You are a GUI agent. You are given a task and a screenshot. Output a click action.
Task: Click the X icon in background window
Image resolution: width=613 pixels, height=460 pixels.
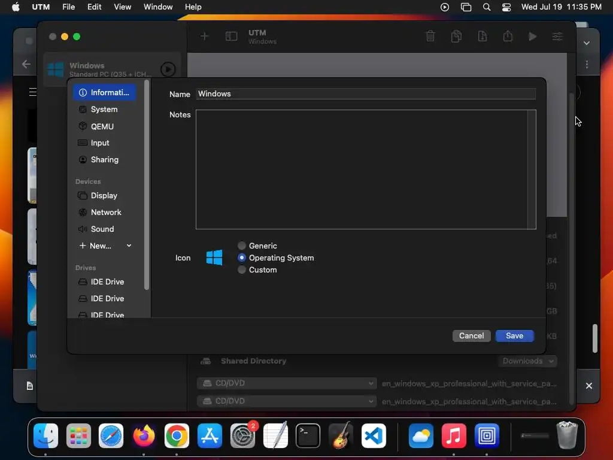(x=589, y=386)
